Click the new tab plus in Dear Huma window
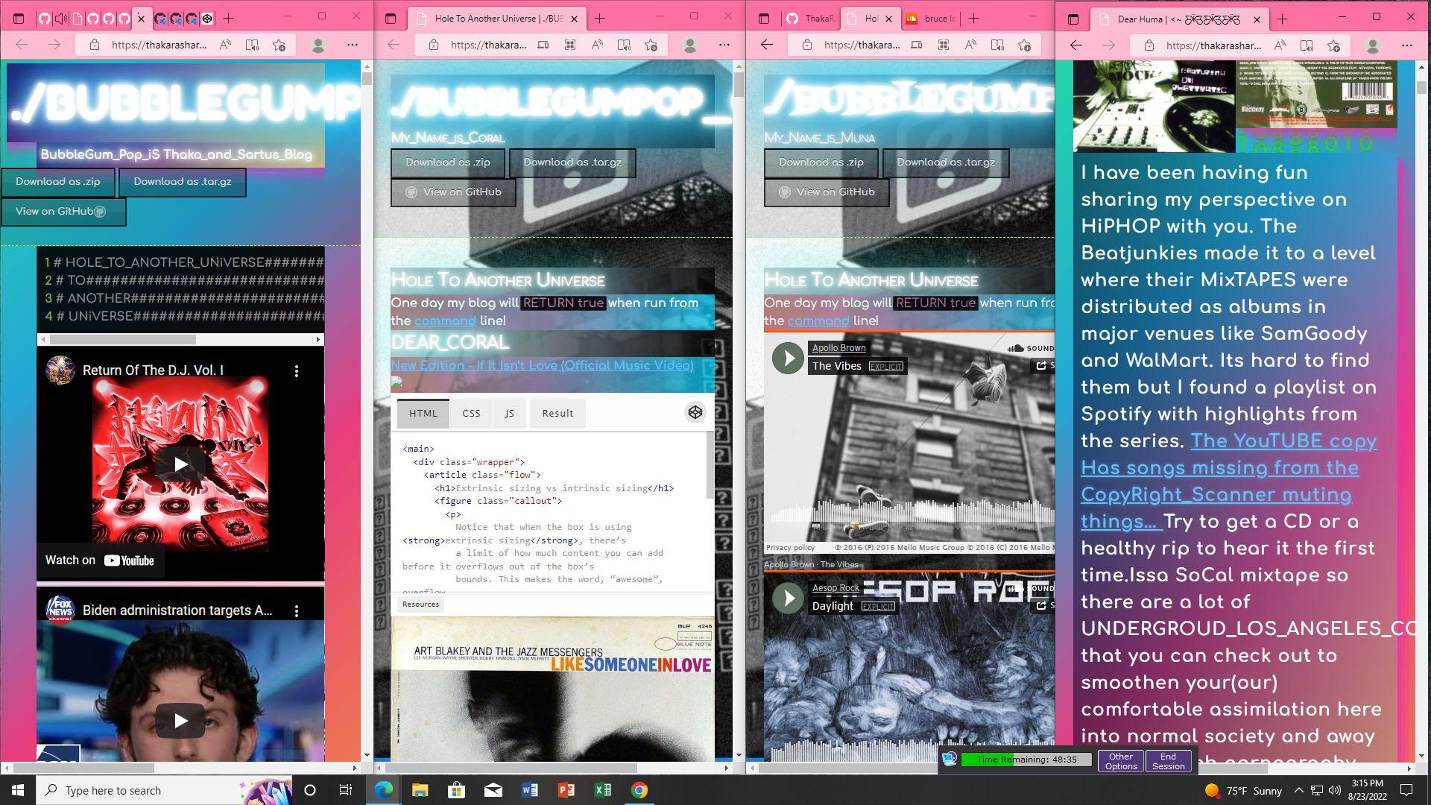The image size is (1431, 805). click(x=1283, y=19)
